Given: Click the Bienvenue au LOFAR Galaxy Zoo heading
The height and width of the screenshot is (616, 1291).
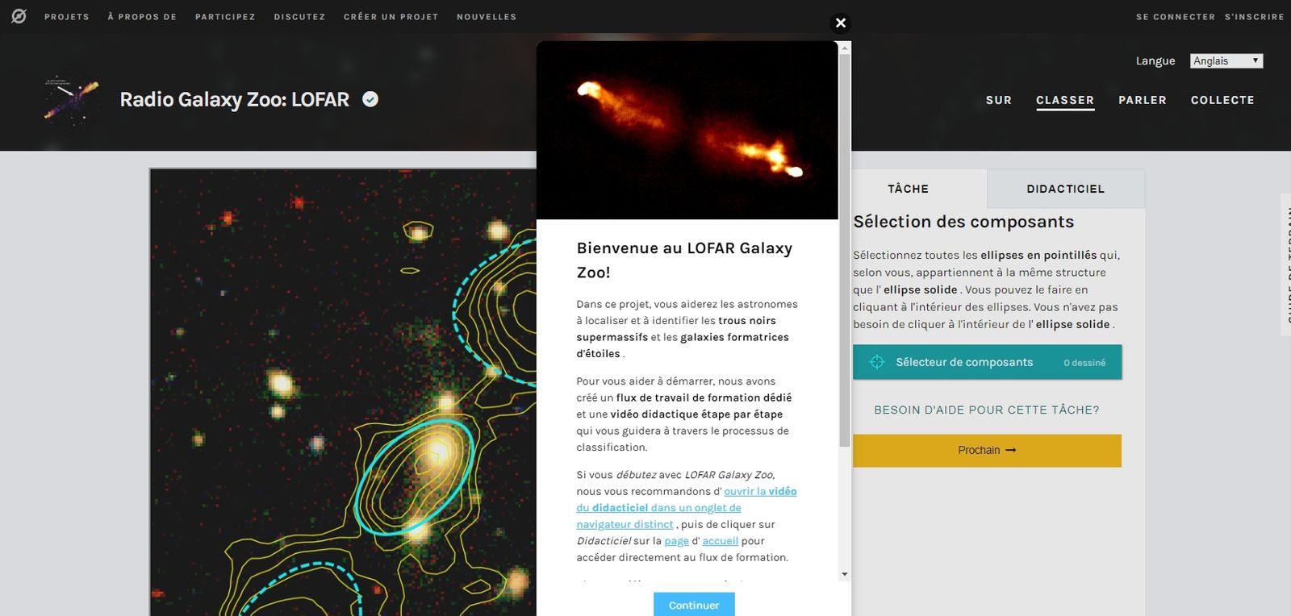Looking at the screenshot, I should pyautogui.click(x=684, y=260).
